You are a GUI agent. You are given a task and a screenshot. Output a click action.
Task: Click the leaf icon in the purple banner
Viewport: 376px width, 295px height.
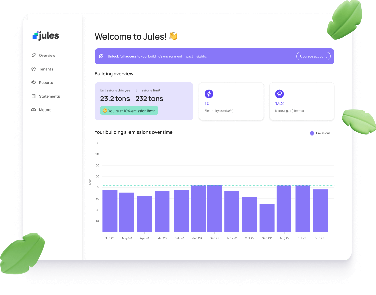pyautogui.click(x=101, y=56)
